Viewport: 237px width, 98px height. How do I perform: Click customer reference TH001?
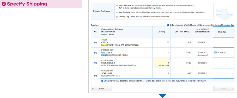104,40
